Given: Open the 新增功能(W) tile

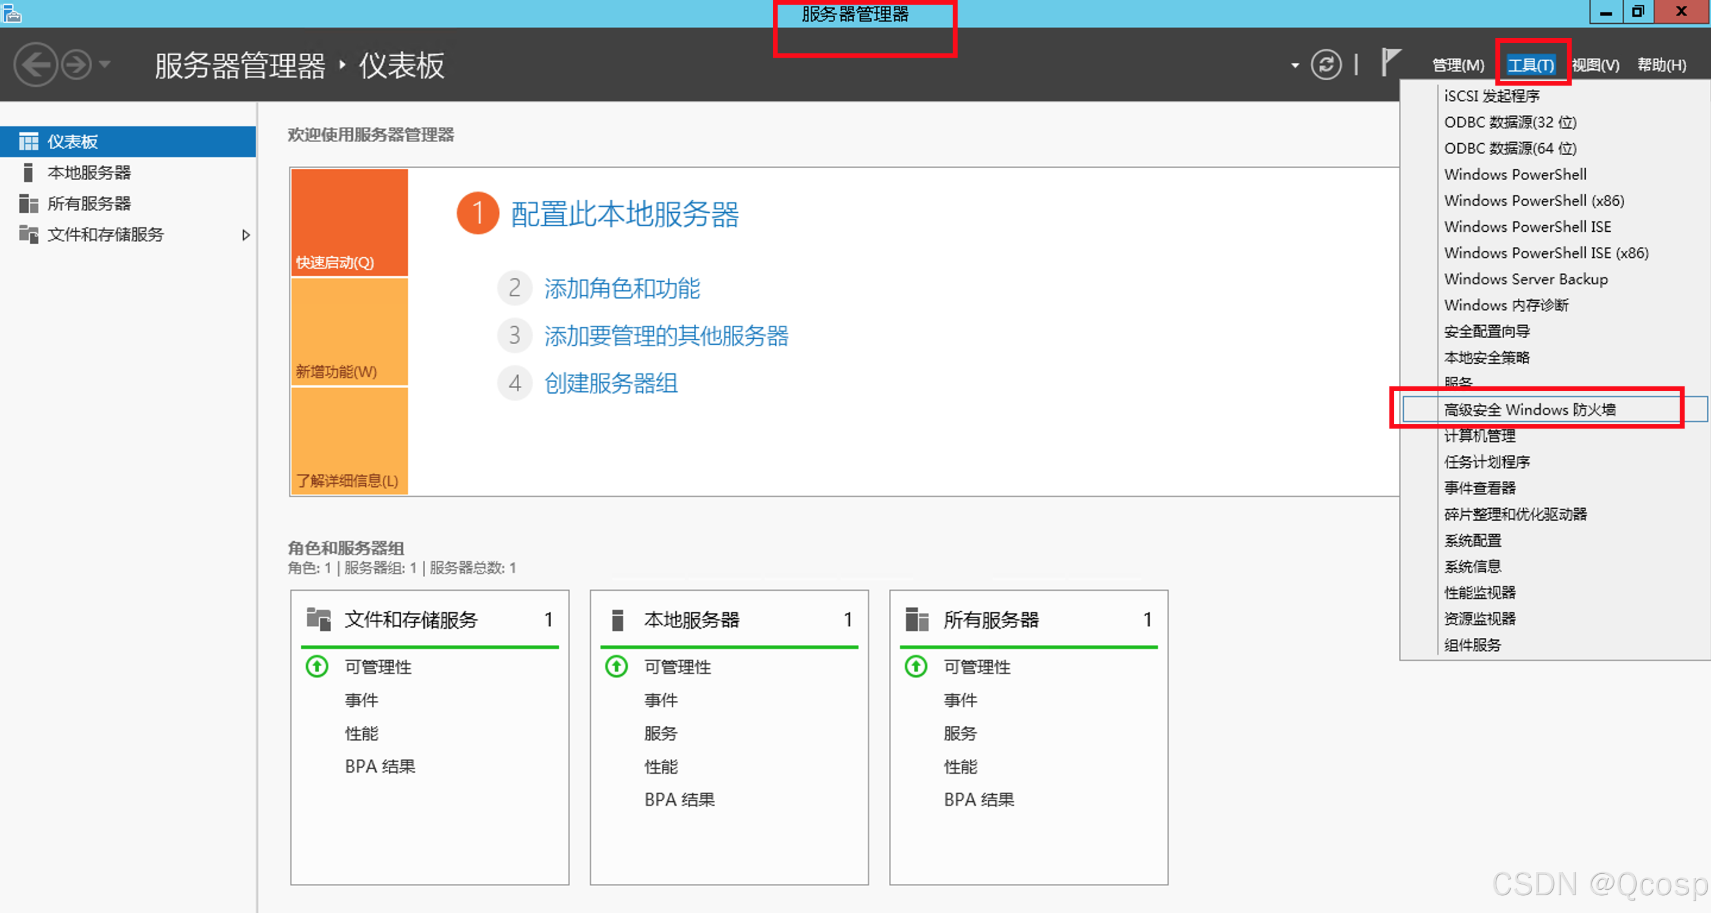Looking at the screenshot, I should click(350, 332).
